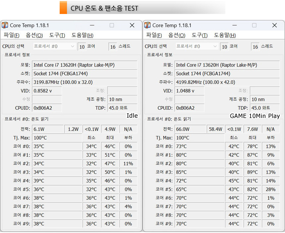Open 도구 menu in right window
Viewport: 285px width, 233px height.
click(199, 35)
